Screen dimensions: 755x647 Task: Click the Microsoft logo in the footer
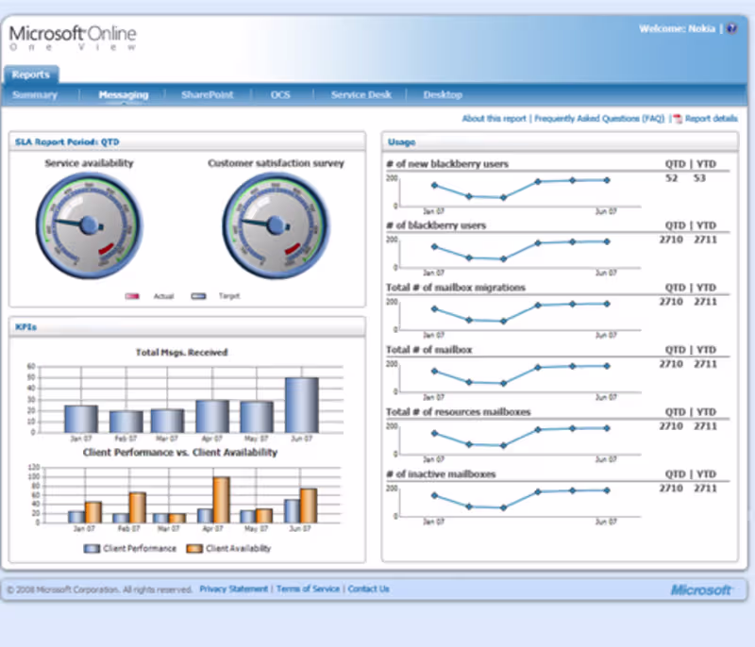pyautogui.click(x=701, y=589)
